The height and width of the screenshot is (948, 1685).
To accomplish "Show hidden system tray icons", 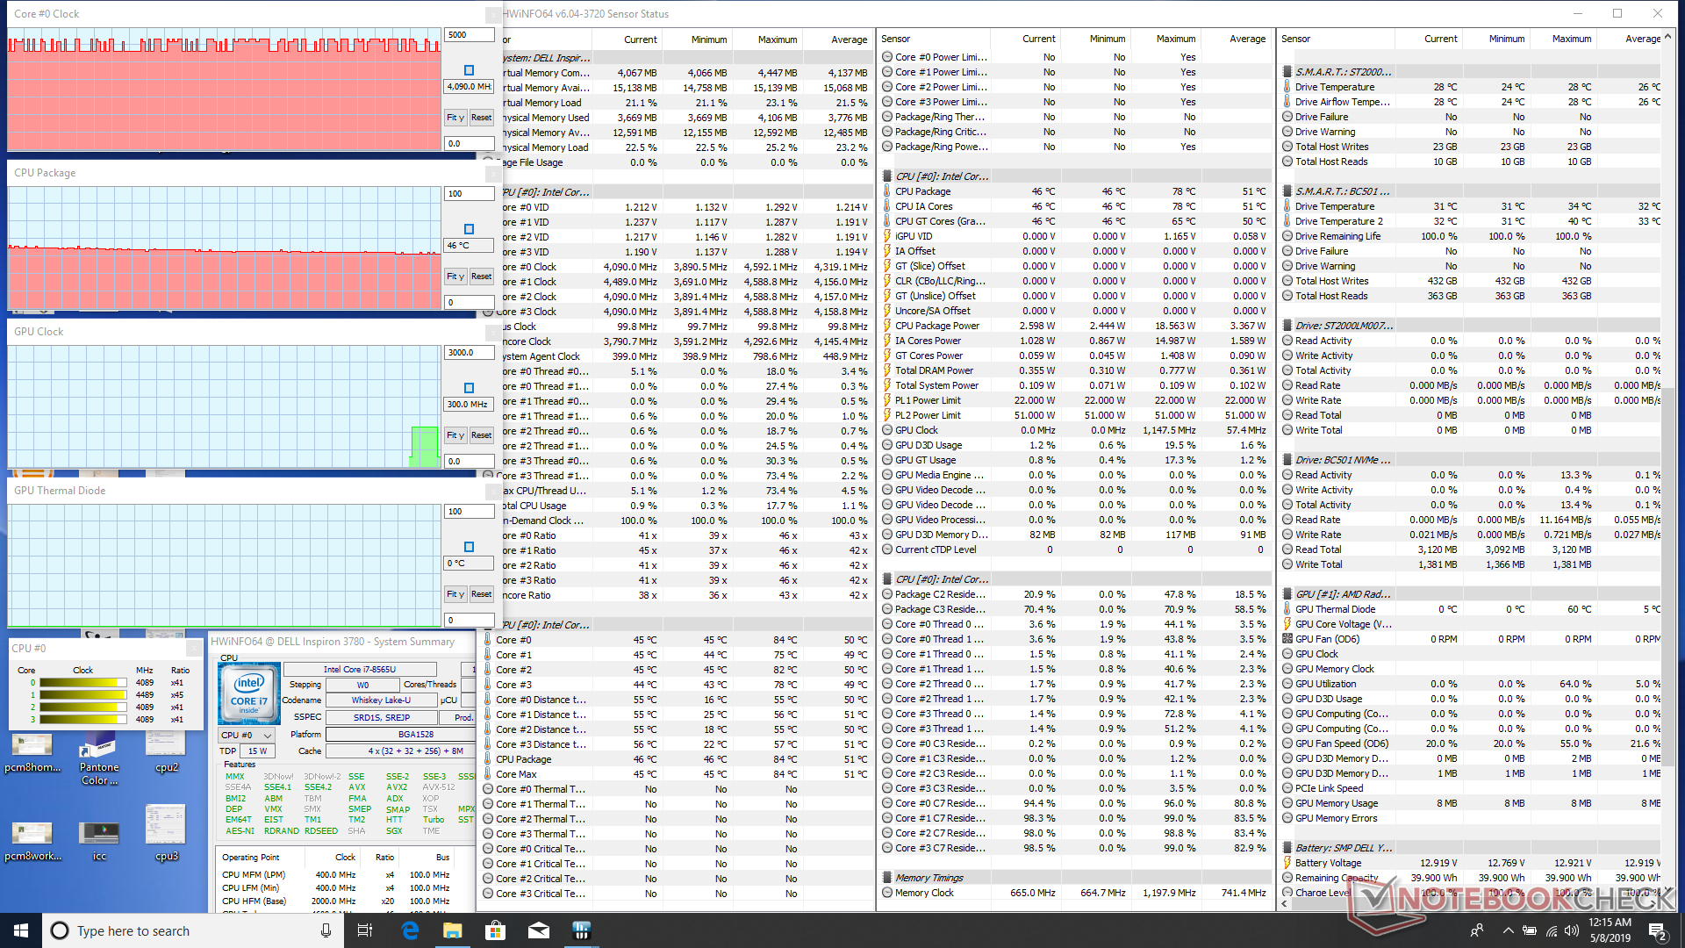I will [1508, 930].
